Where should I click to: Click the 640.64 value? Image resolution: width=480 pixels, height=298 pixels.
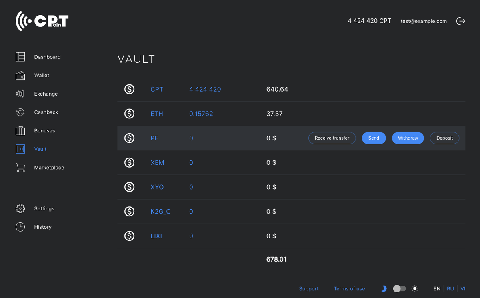(277, 89)
